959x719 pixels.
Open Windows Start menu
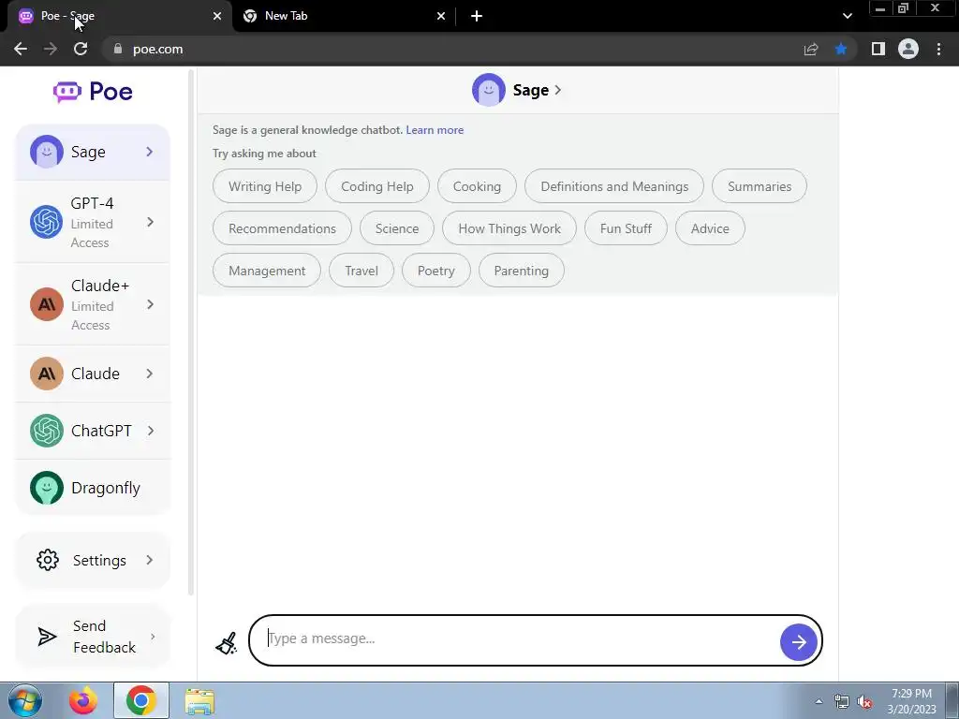25,700
